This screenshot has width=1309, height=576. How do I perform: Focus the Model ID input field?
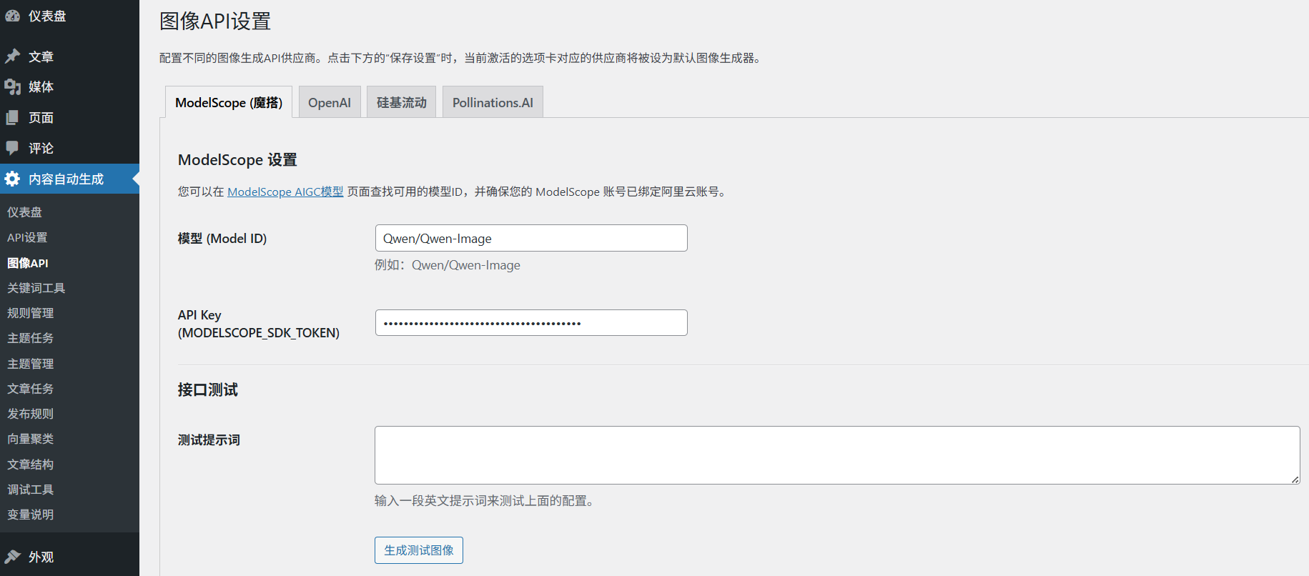click(x=531, y=239)
